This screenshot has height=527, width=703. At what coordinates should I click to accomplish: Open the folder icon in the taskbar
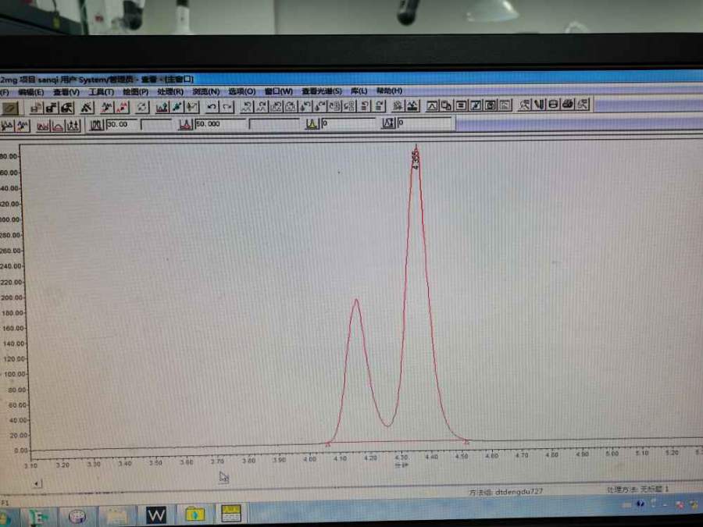tap(194, 515)
